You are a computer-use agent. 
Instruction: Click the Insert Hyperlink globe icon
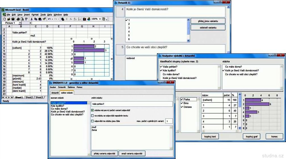click(63, 19)
